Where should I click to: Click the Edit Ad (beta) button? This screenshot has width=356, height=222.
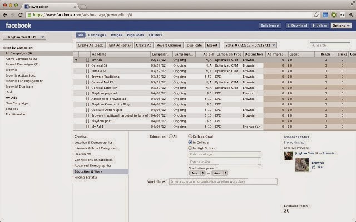[120, 46]
